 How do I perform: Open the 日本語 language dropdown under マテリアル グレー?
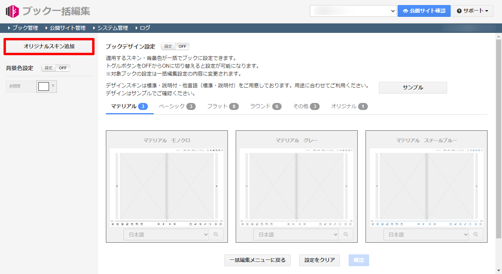pos(296,234)
